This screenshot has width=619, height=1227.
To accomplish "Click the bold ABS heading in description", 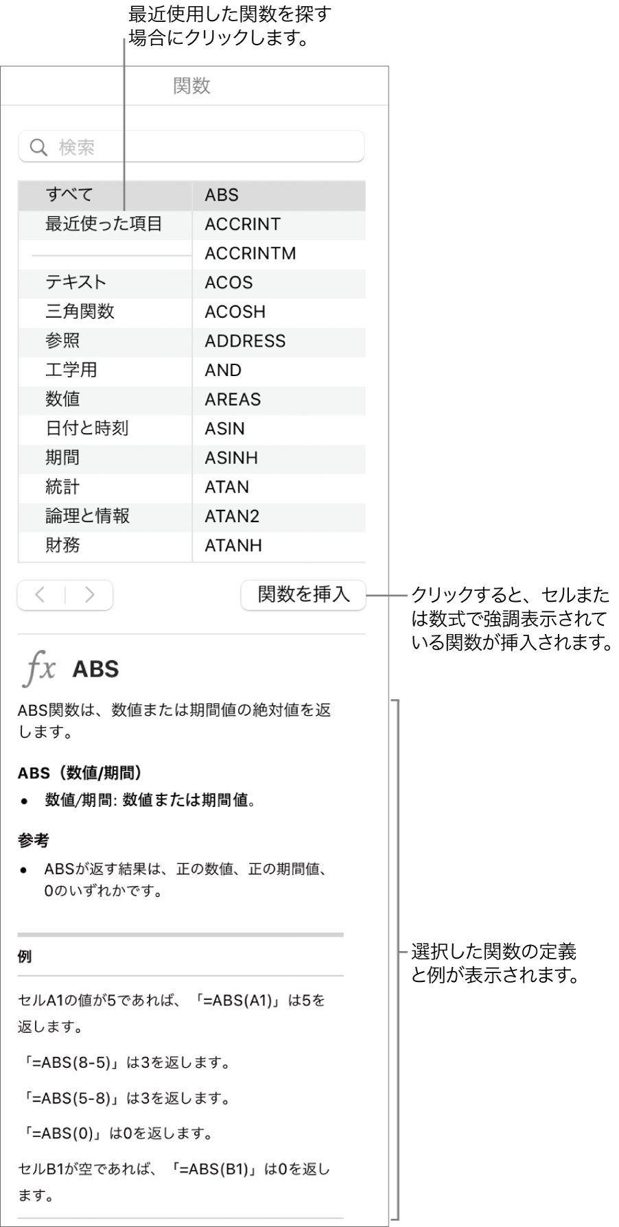I will (95, 669).
